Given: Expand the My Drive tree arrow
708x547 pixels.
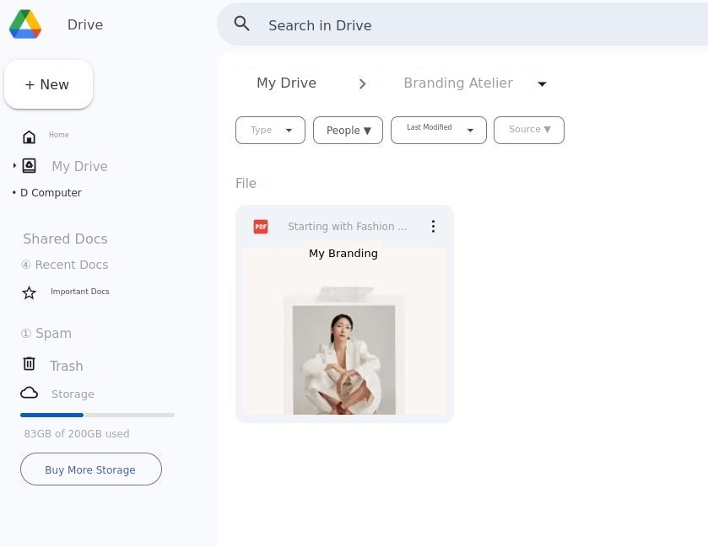Looking at the screenshot, I should click(x=14, y=166).
